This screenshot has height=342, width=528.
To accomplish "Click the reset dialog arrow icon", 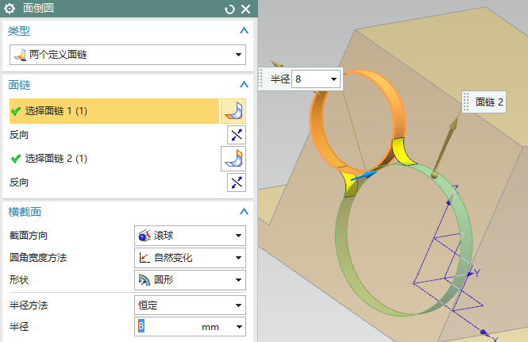I will coord(230,9).
